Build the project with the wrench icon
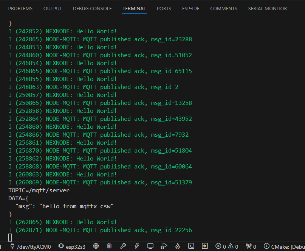 pyautogui.click(x=123, y=246)
